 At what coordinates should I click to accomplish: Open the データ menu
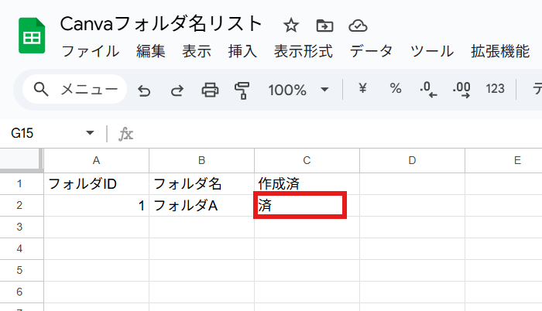[371, 52]
